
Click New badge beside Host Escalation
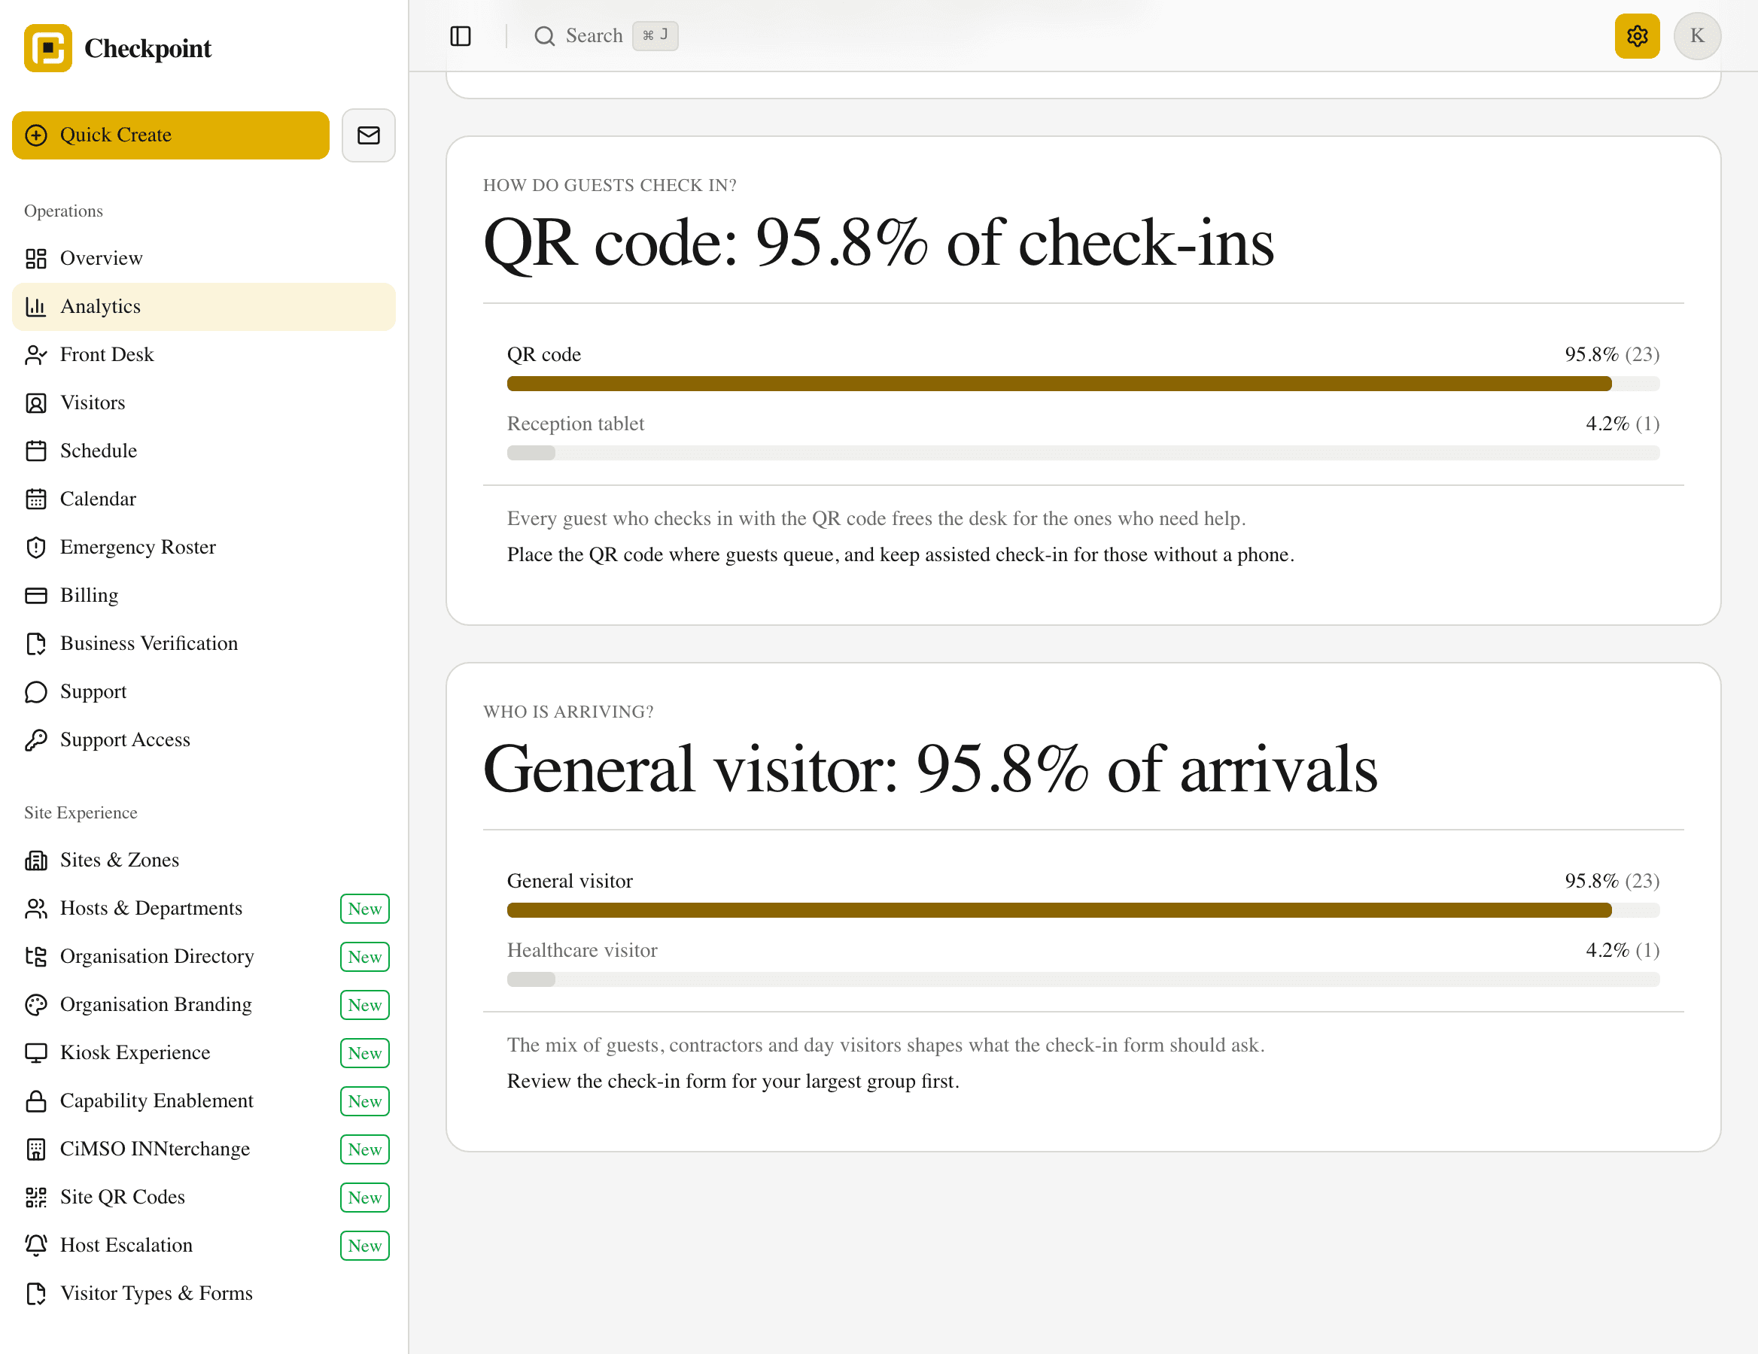point(365,1246)
